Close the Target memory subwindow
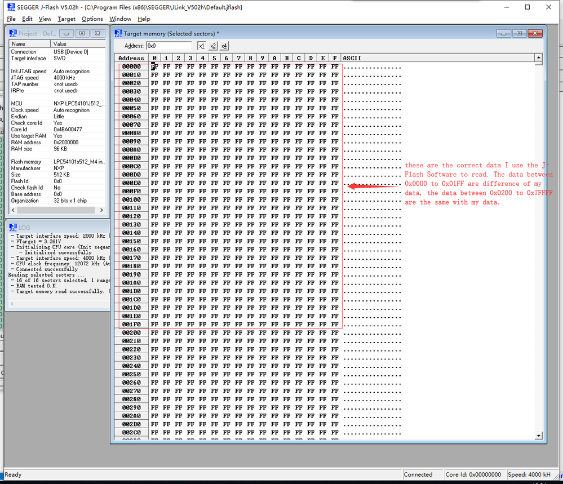Screen dimensions: 563x484 [x=535, y=33]
